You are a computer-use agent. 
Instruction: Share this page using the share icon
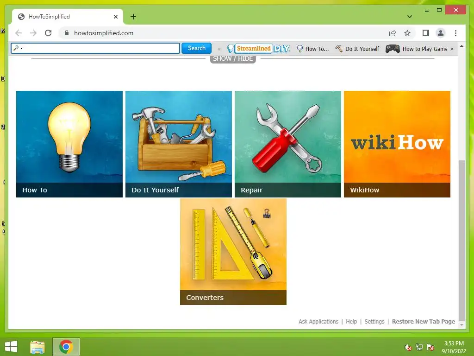click(x=393, y=33)
